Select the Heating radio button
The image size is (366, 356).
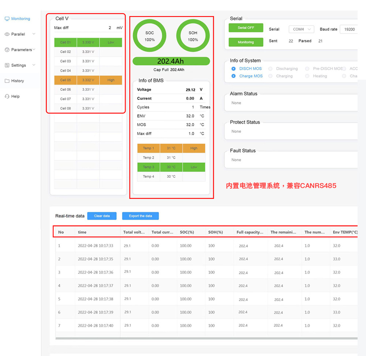click(307, 76)
